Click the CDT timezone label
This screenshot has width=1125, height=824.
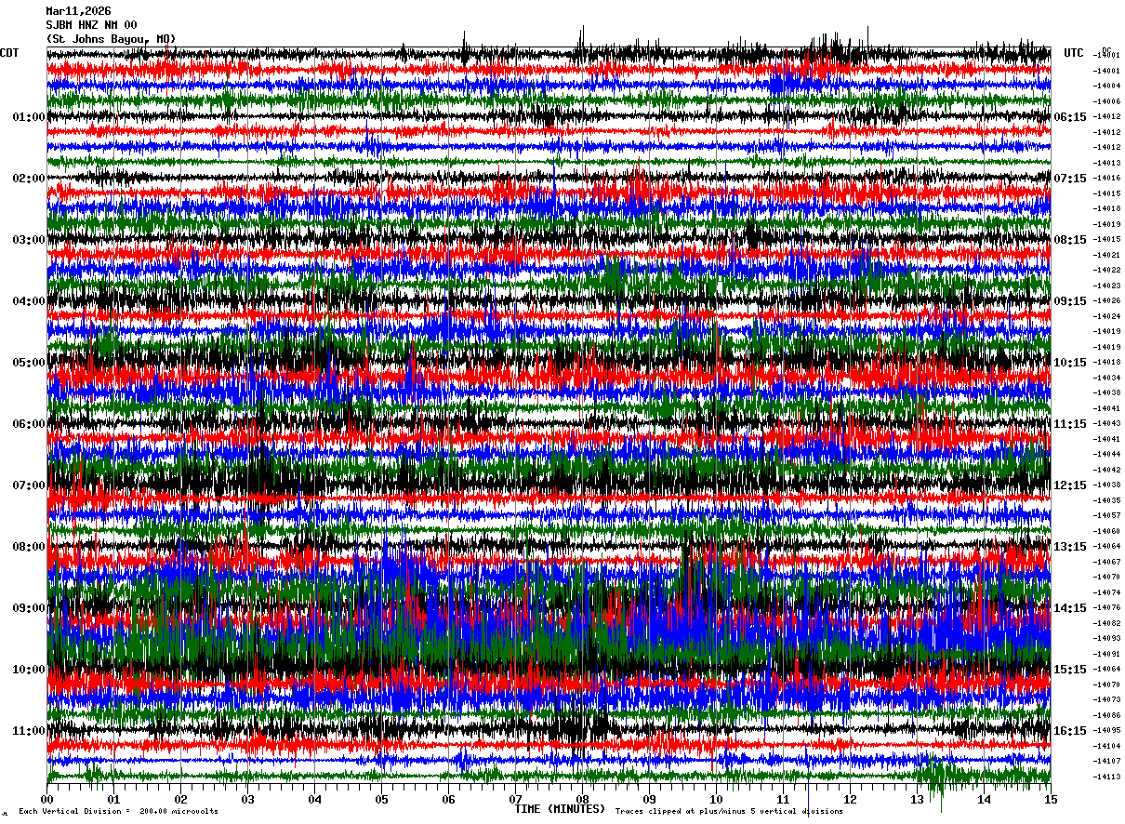[x=9, y=53]
